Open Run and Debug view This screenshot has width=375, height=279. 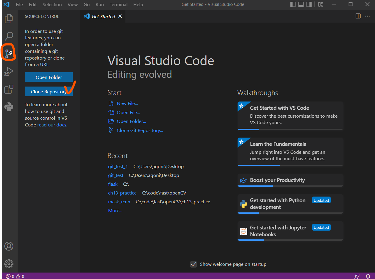9,71
